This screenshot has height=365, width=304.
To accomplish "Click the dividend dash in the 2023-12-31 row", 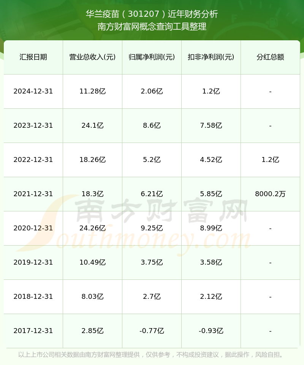I will click(x=270, y=126).
